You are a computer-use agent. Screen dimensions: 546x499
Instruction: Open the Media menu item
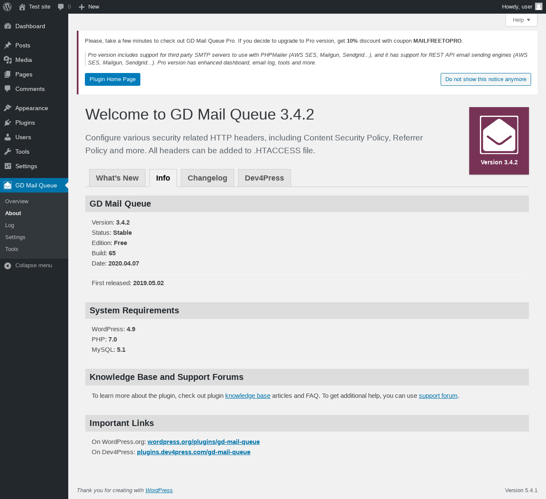click(x=34, y=60)
